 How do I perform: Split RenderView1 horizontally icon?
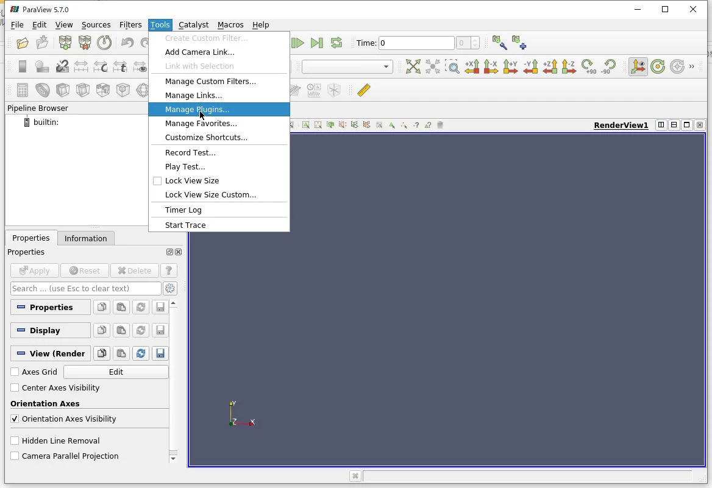tap(661, 125)
